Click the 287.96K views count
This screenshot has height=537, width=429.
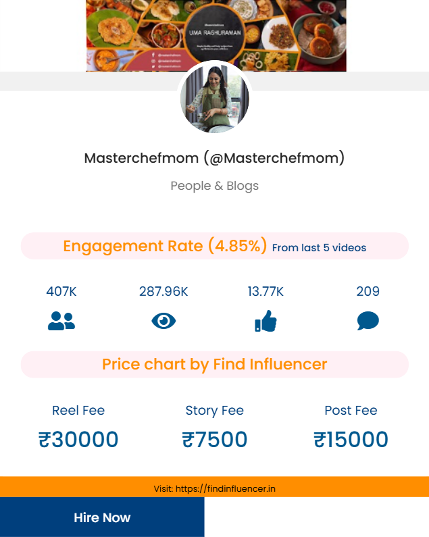[163, 292]
